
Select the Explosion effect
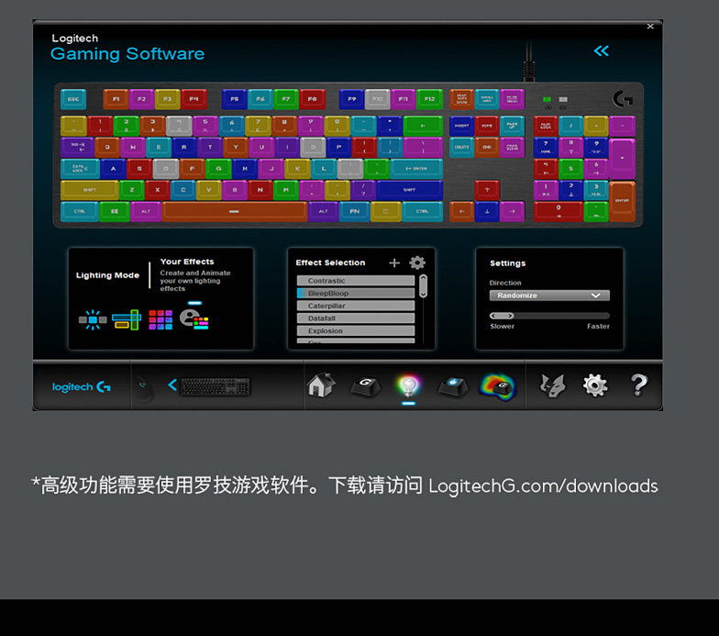[356, 330]
